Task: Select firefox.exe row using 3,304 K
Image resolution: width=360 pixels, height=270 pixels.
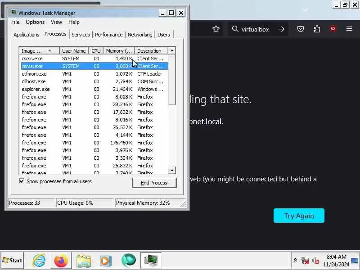Action: (x=94, y=158)
